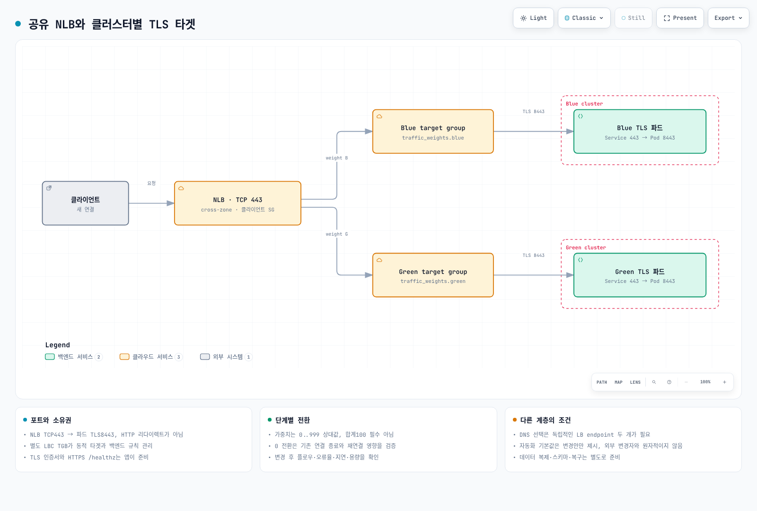Select the Blue target group node
The height and width of the screenshot is (511, 757).
[433, 132]
